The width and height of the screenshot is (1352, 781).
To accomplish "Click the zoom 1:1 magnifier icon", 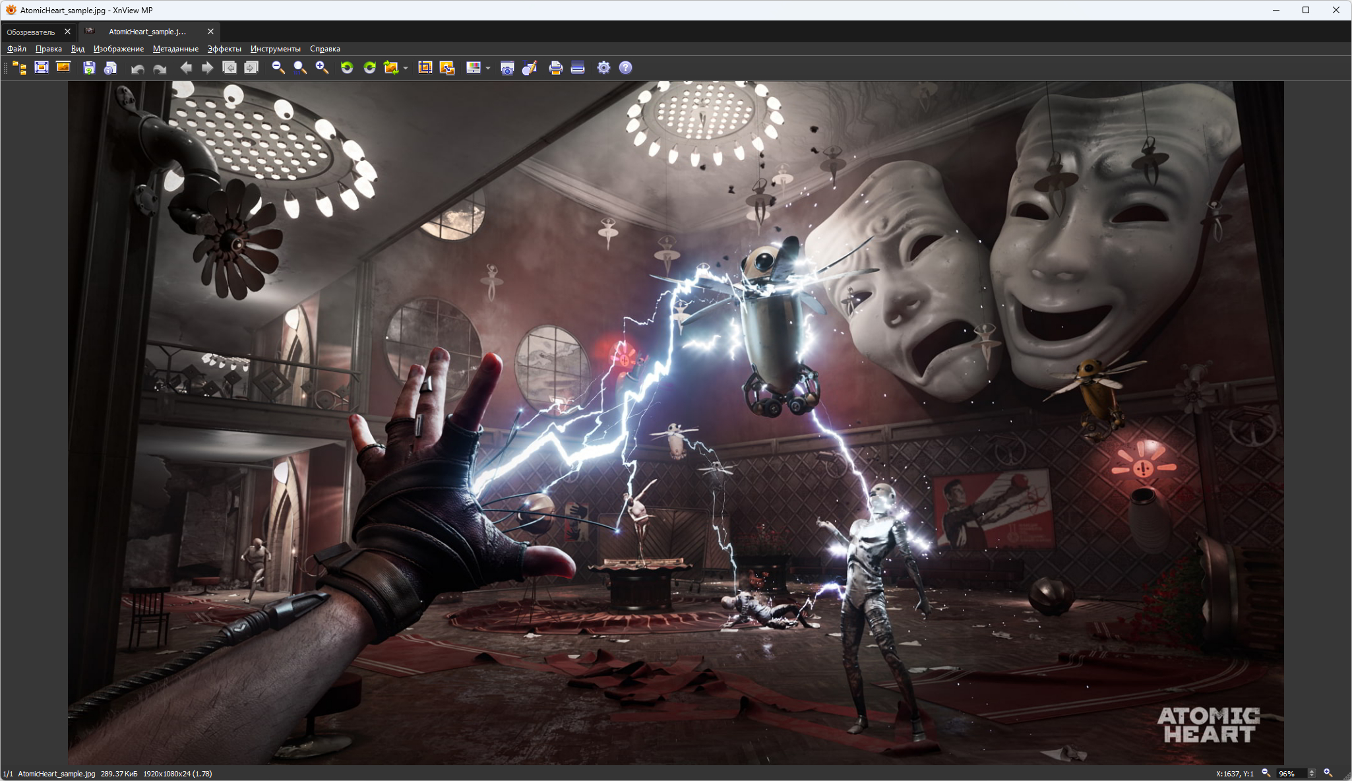I will click(300, 68).
